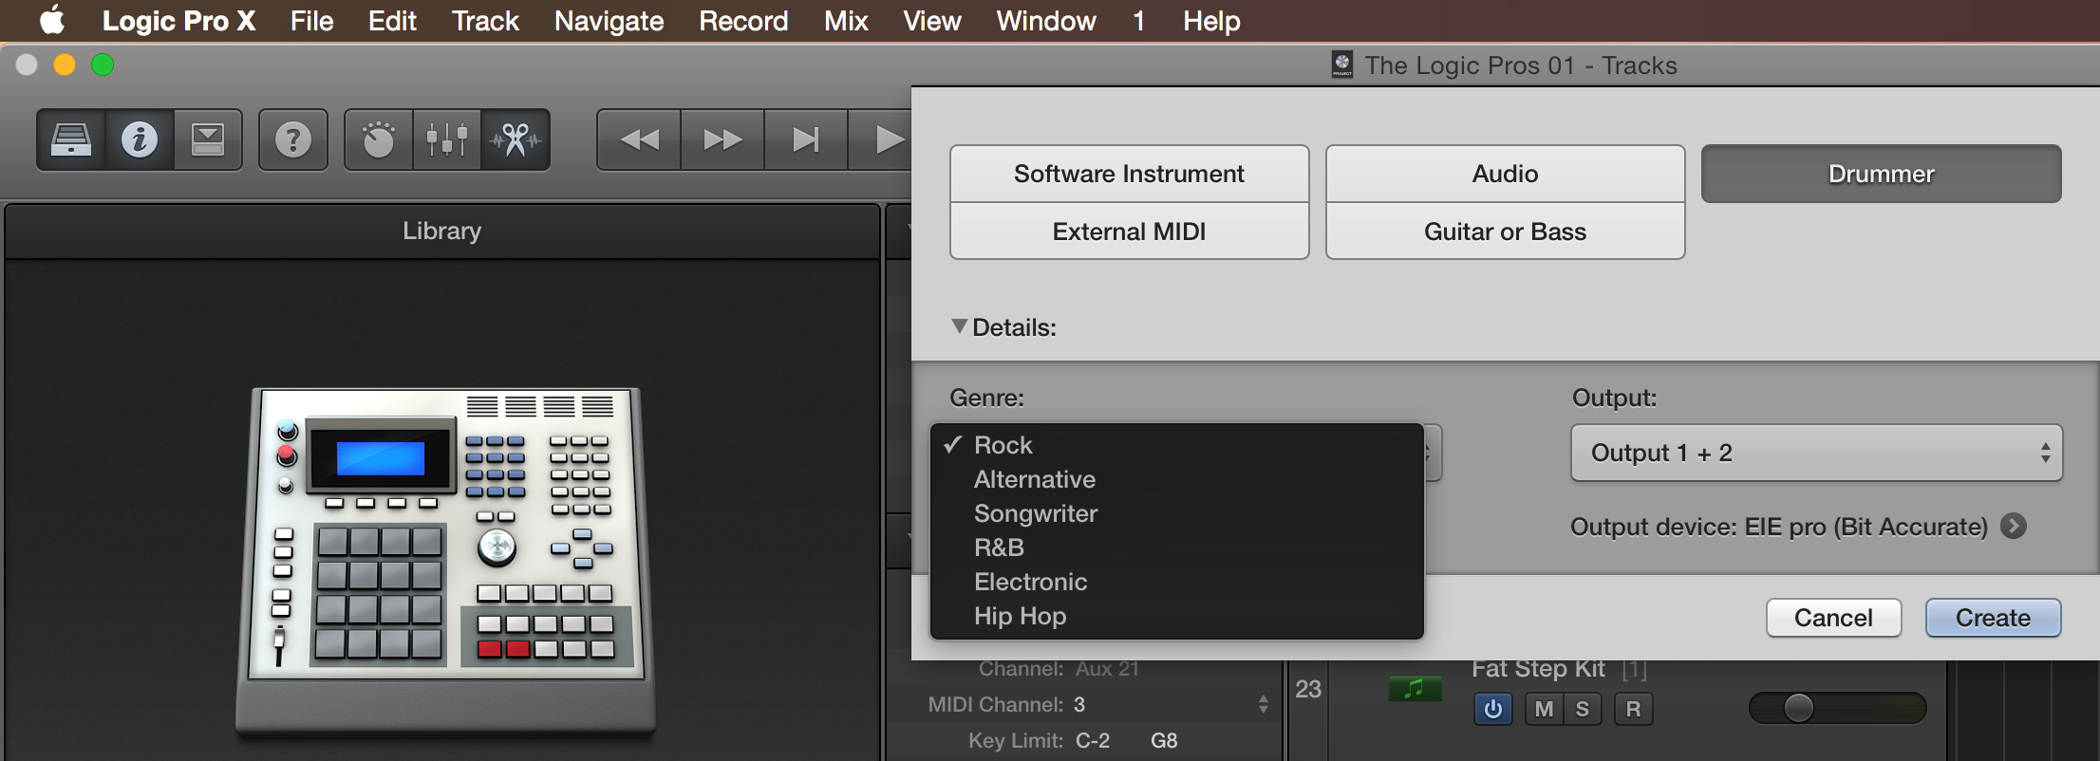Open the Output 1 + 2 dropdown
The image size is (2100, 761).
click(1816, 453)
